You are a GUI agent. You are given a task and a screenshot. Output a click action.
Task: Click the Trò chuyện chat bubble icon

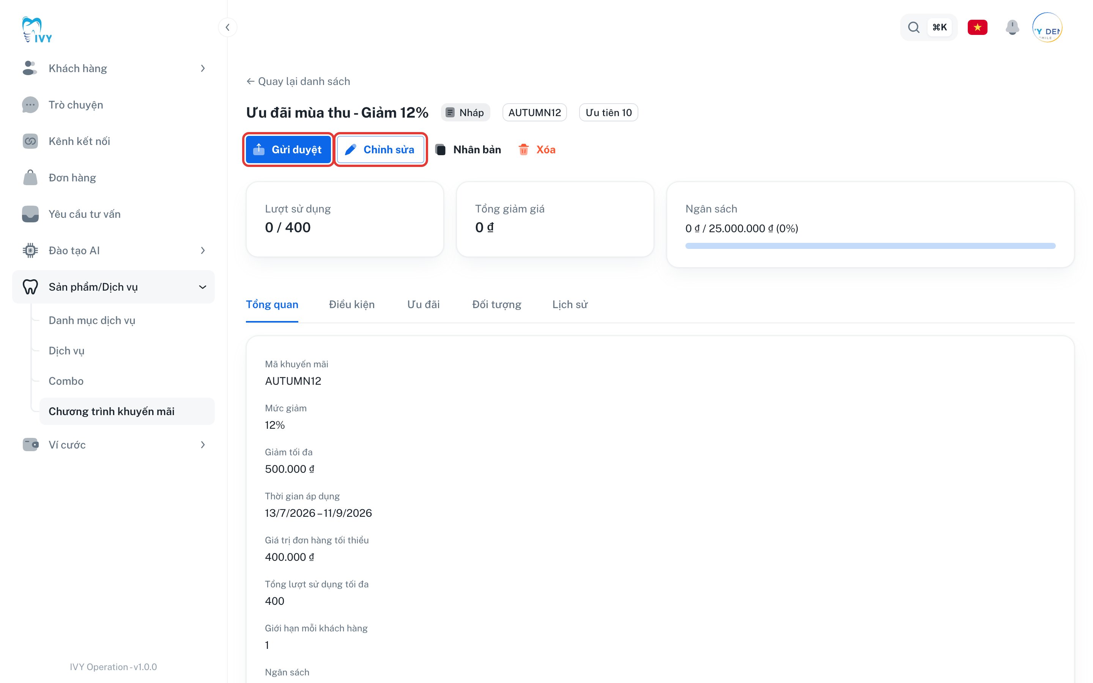(30, 105)
